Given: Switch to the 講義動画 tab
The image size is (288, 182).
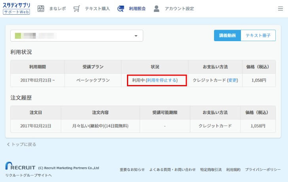Looking at the screenshot, I should point(227,36).
